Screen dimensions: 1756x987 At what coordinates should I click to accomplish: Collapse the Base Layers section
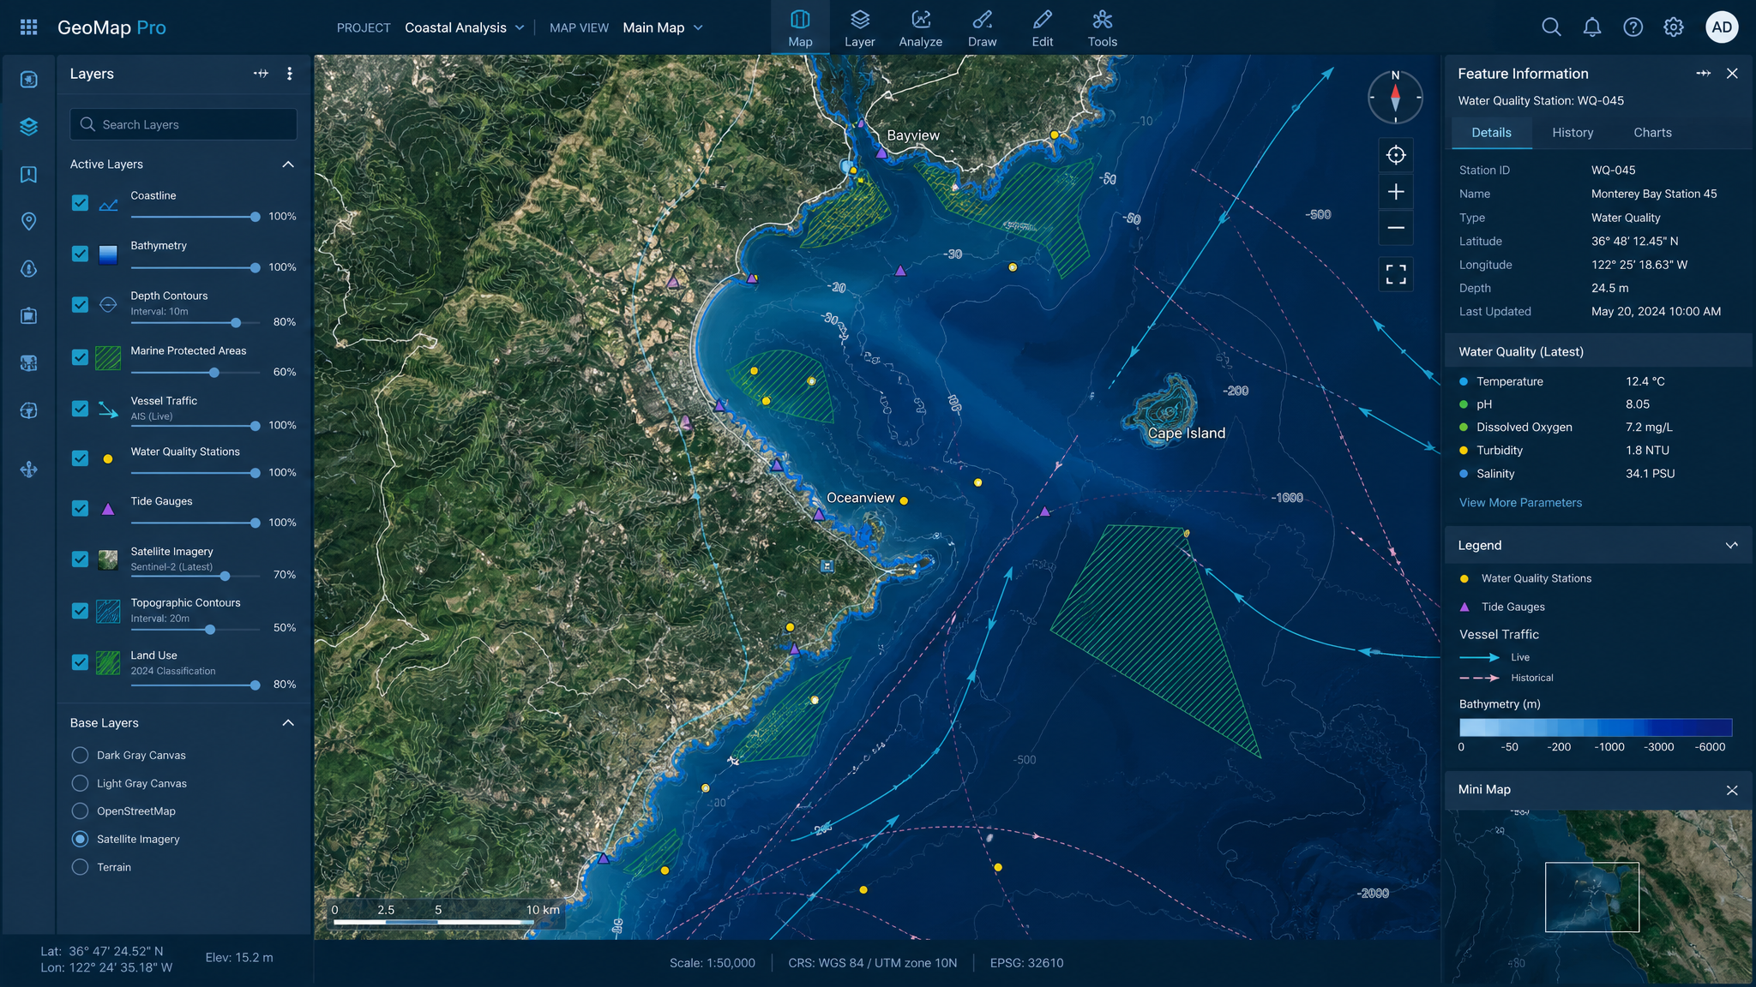[288, 723]
